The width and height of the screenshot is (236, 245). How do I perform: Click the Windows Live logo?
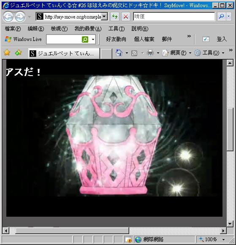pos(23,39)
